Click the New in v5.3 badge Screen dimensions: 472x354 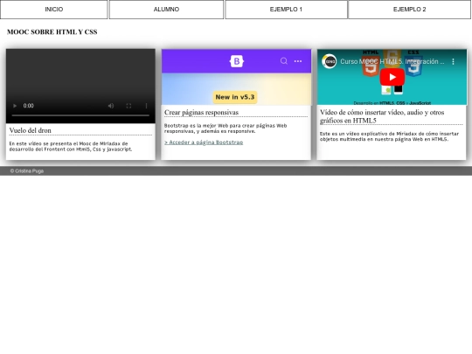[235, 97]
